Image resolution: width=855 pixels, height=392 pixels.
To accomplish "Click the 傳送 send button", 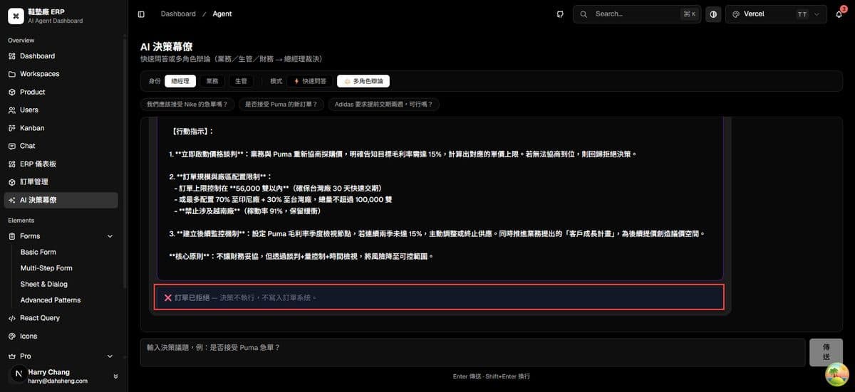I will click(x=826, y=352).
